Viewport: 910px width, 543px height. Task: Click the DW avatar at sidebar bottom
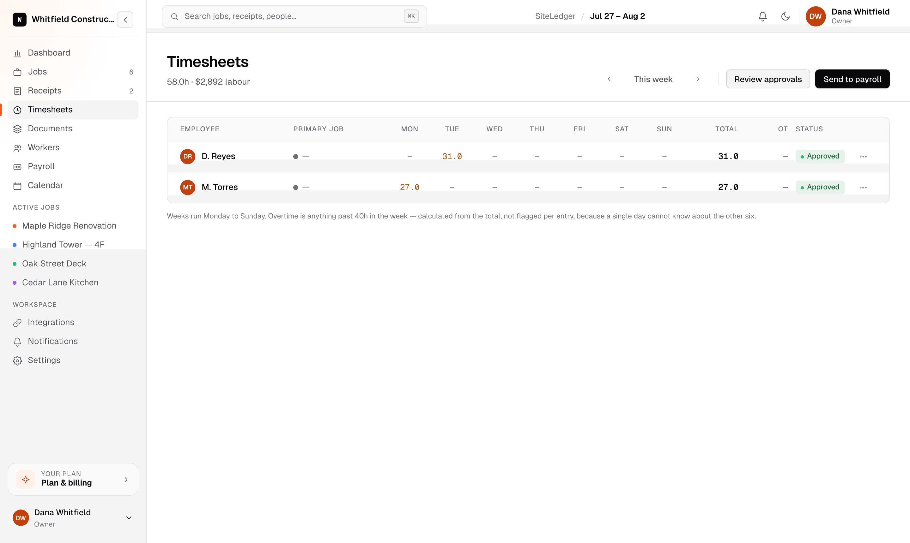[x=21, y=518]
